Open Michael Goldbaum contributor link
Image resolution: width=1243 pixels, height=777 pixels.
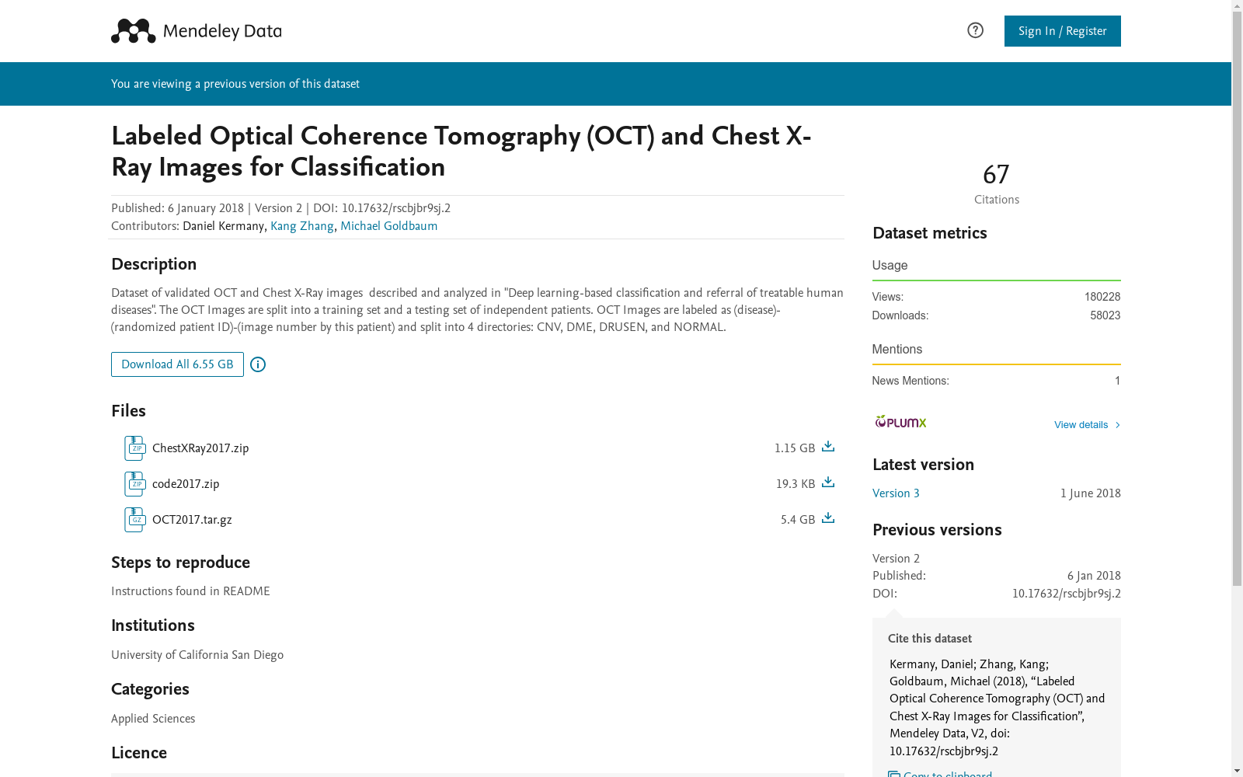click(x=388, y=226)
